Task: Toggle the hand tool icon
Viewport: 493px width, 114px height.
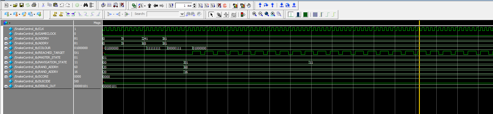Action: coord(249,5)
